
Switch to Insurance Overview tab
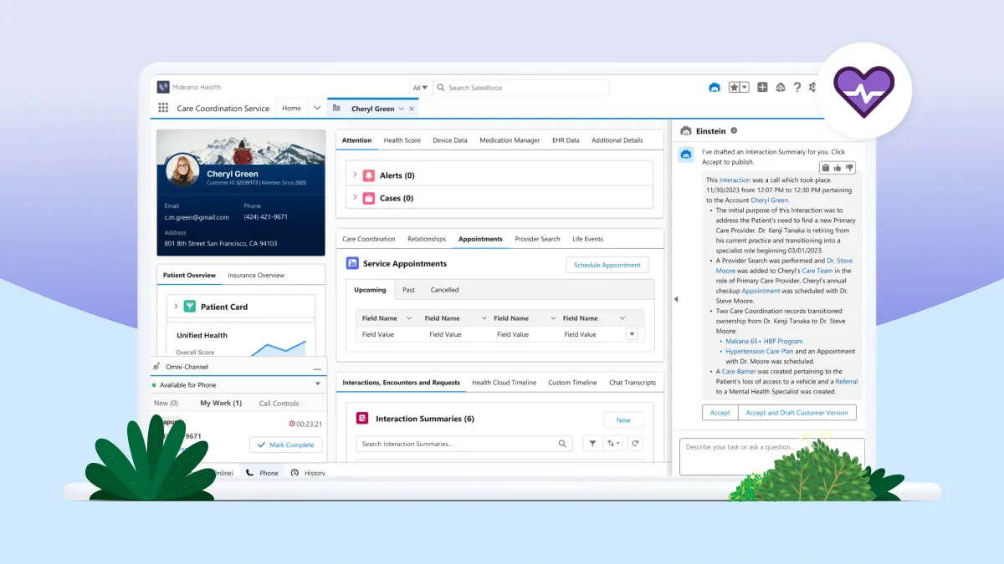(256, 275)
